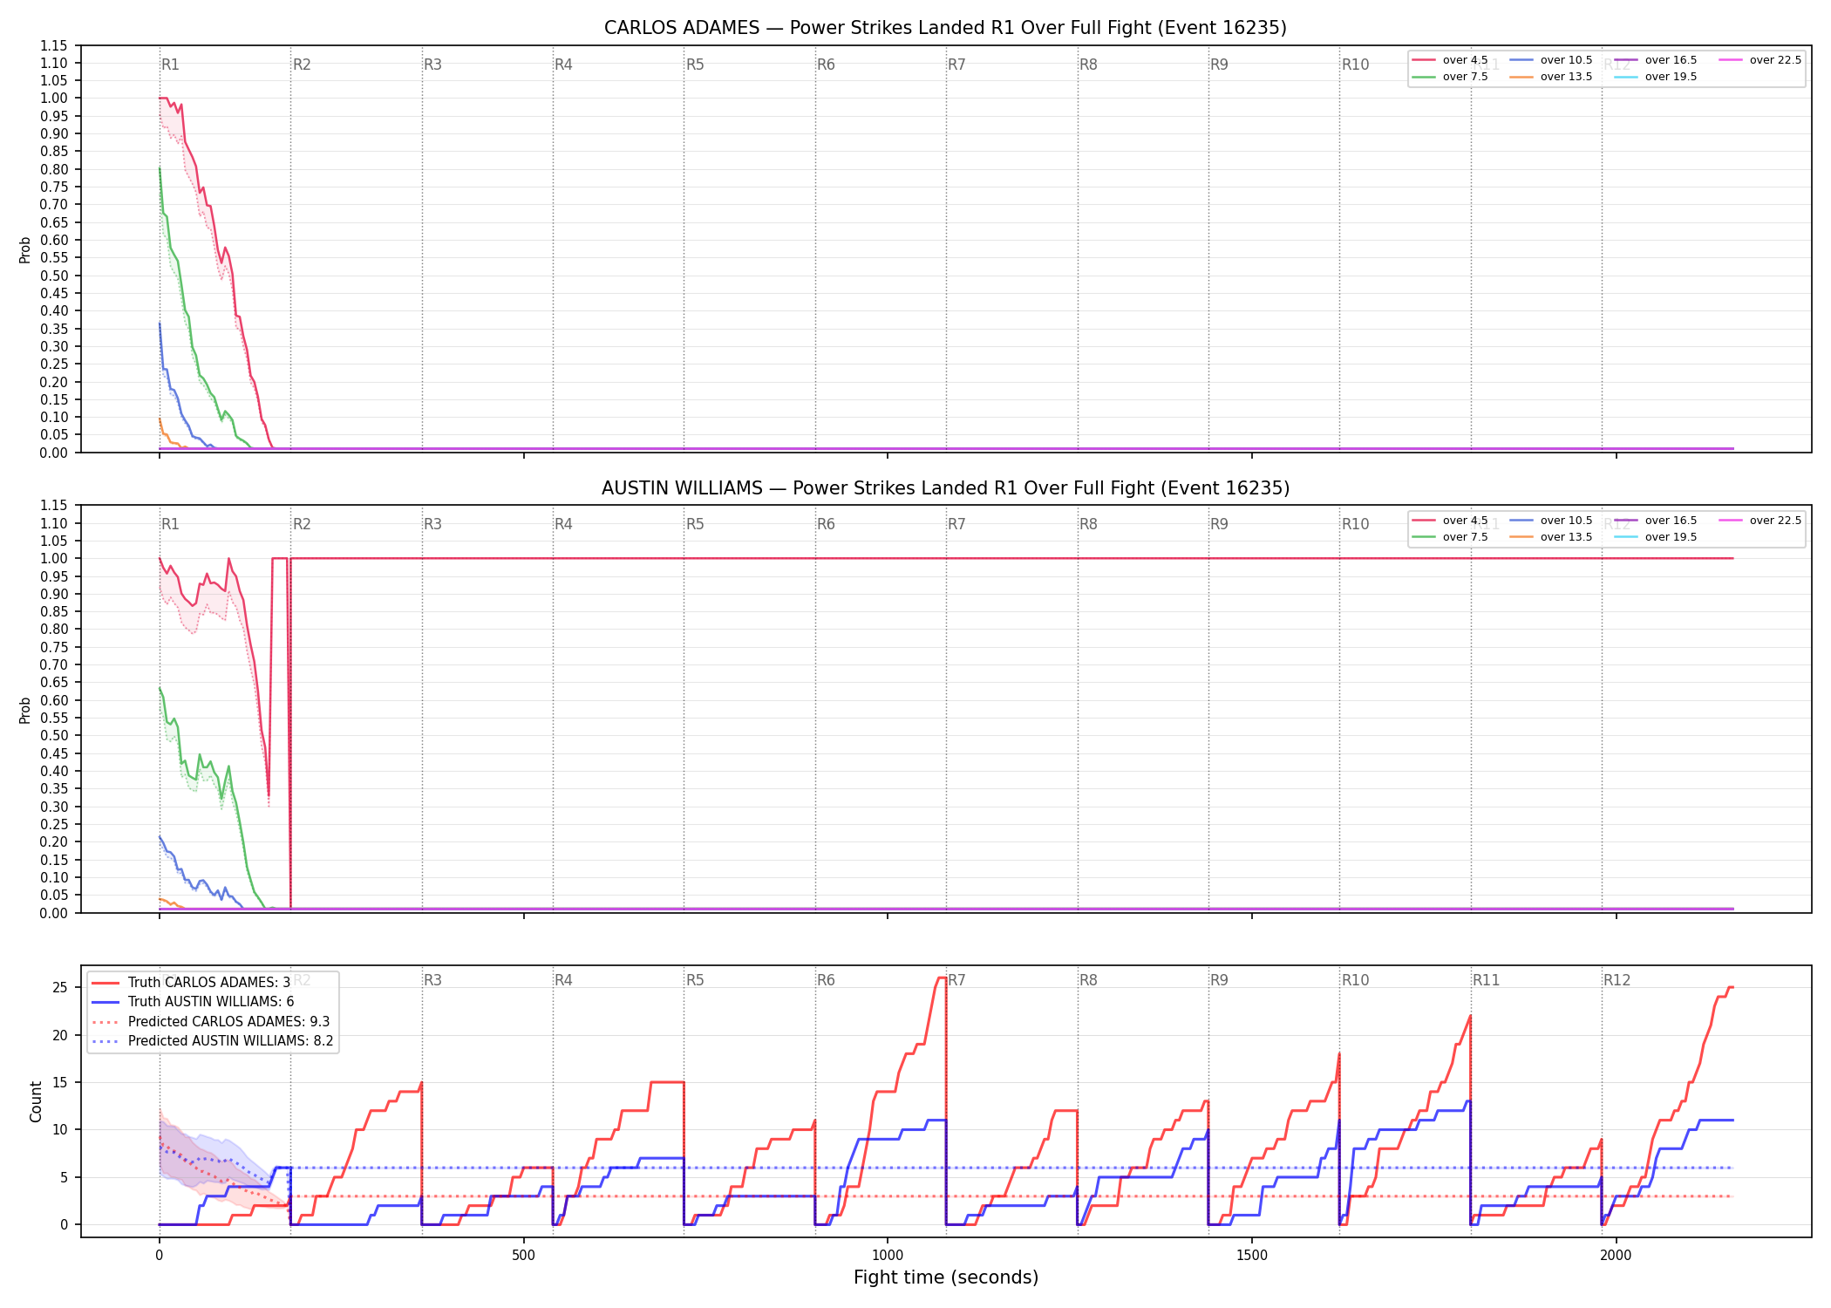The width and height of the screenshot is (1831, 1308).
Task: Click R6 round marker in Count chart
Action: [x=826, y=980]
